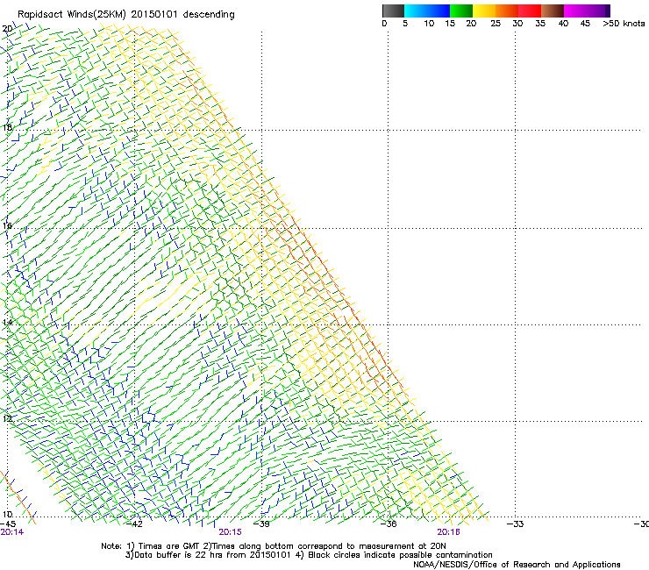This screenshot has height=570, width=649.
Task: Click the blue 10-15 knots legend swatch
Action: (x=439, y=11)
